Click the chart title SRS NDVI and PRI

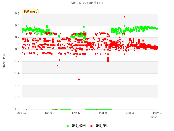tap(87, 3)
